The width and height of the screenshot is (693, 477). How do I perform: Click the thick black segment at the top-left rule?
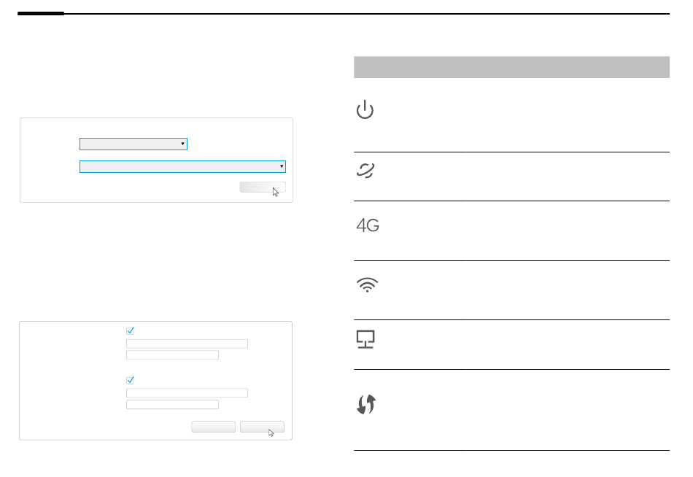click(41, 14)
